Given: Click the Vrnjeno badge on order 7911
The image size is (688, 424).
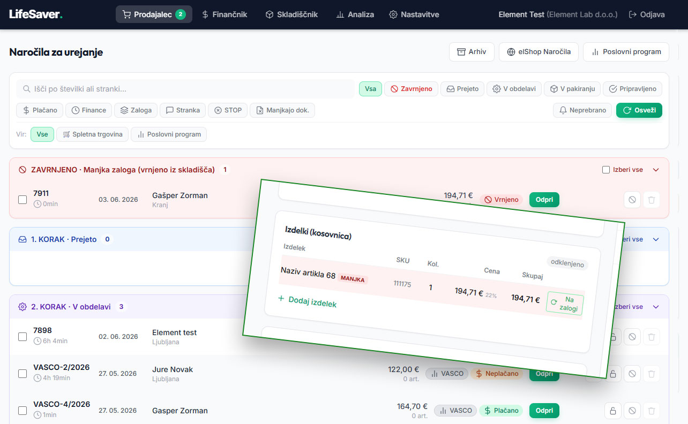Looking at the screenshot, I should (x=502, y=200).
